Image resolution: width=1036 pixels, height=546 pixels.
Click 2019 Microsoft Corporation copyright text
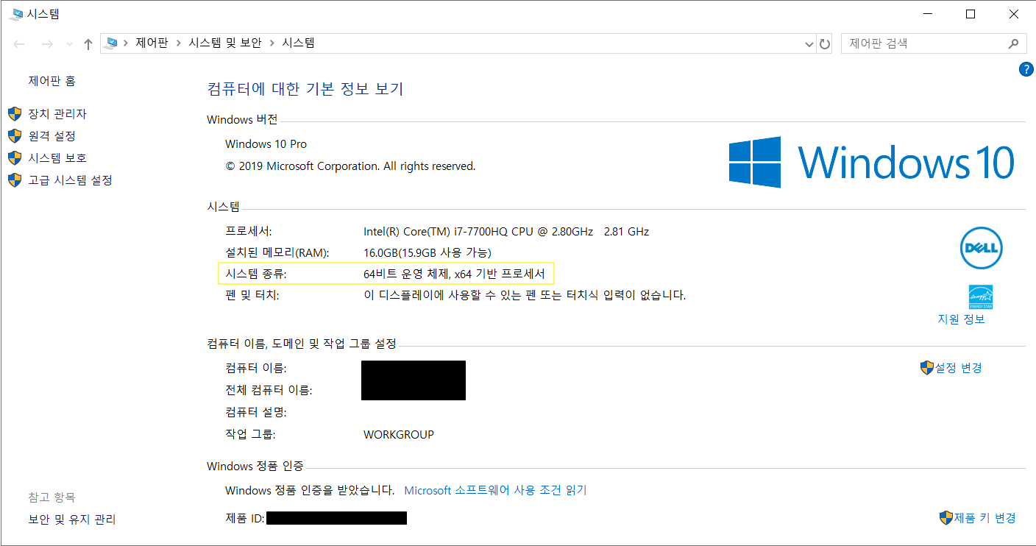coord(350,166)
